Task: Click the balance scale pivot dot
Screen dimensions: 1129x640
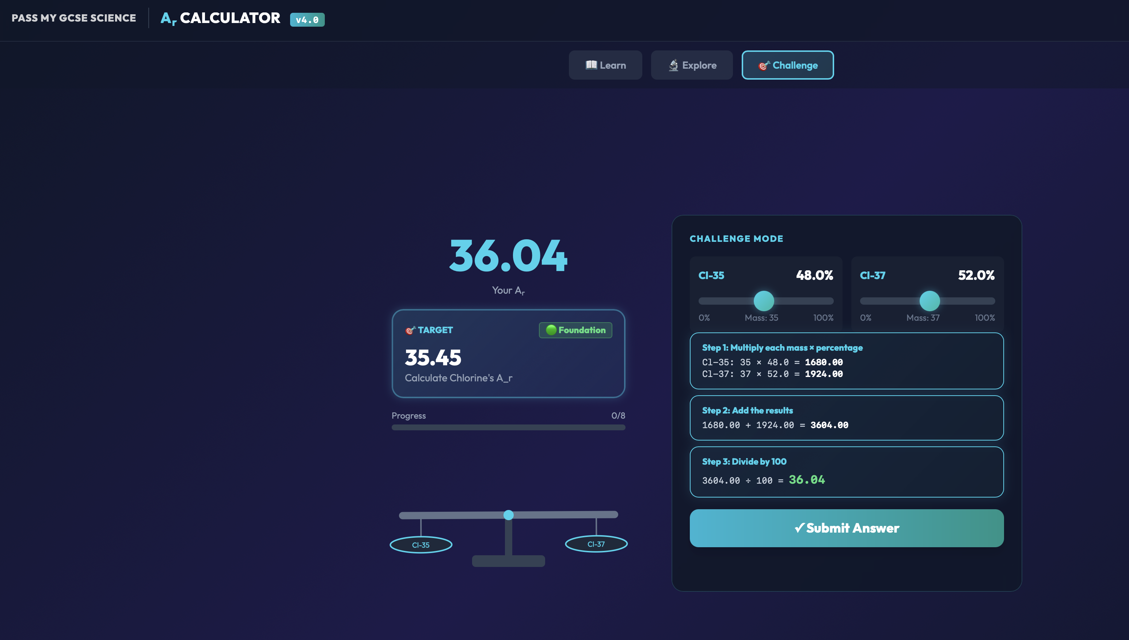Action: click(508, 515)
